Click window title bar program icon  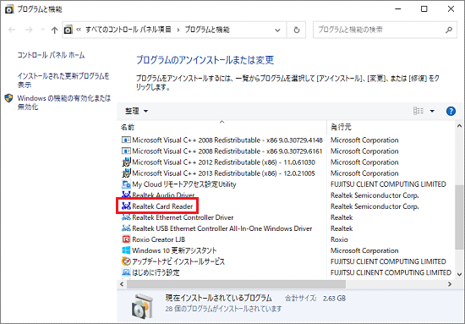tap(9, 9)
